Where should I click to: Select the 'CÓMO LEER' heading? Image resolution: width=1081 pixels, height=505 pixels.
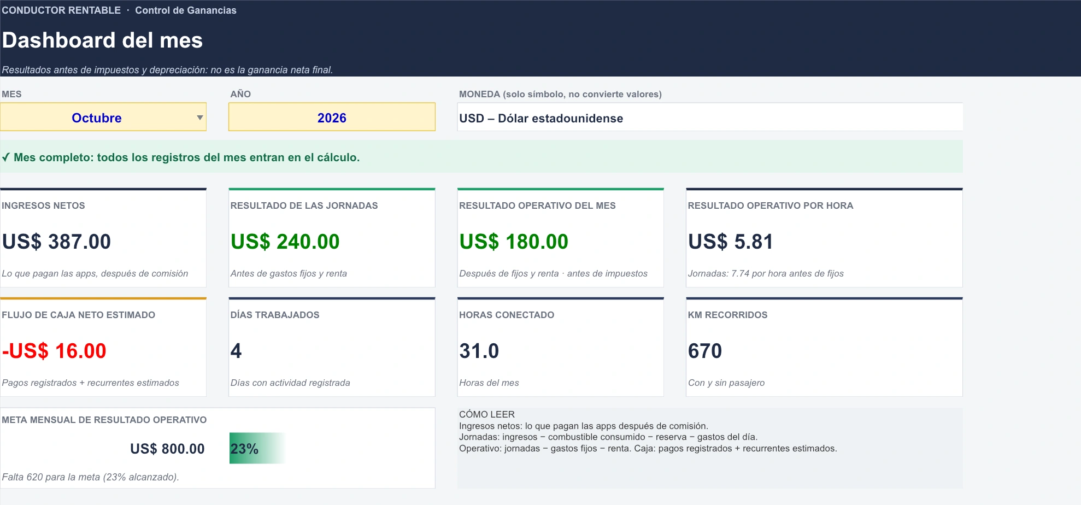coord(487,414)
